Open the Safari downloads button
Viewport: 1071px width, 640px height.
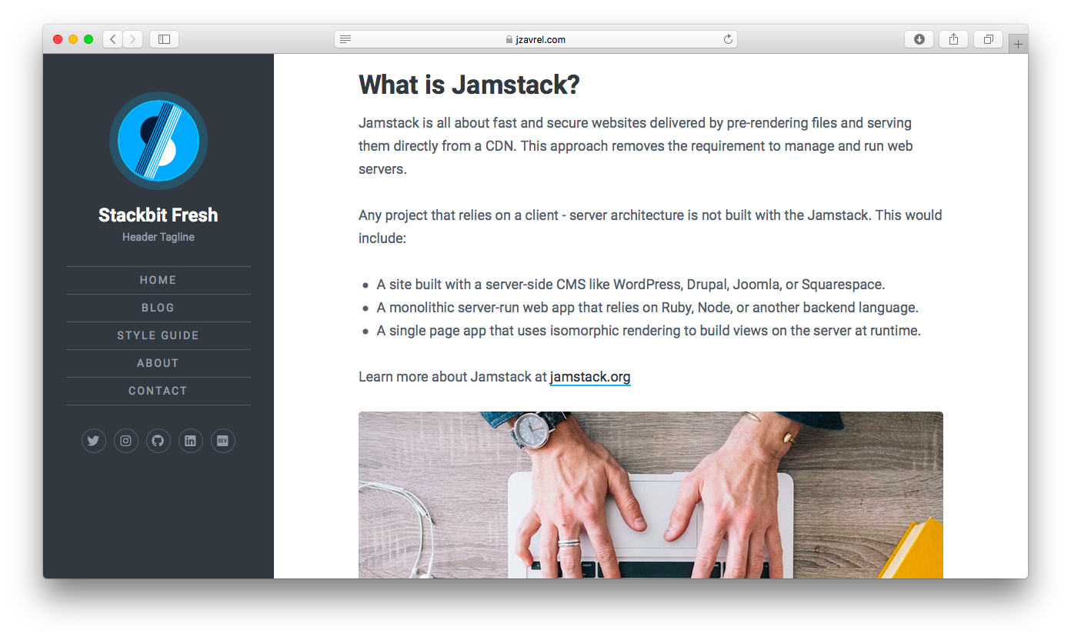919,39
